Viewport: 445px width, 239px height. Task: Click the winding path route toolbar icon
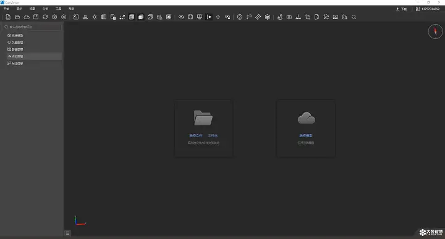pos(280,17)
